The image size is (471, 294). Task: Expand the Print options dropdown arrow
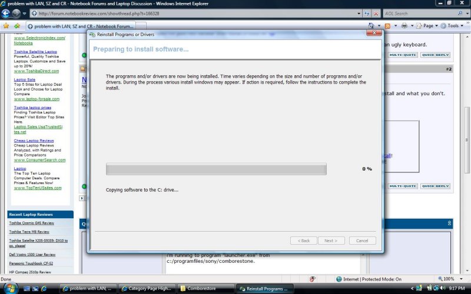[x=412, y=26]
